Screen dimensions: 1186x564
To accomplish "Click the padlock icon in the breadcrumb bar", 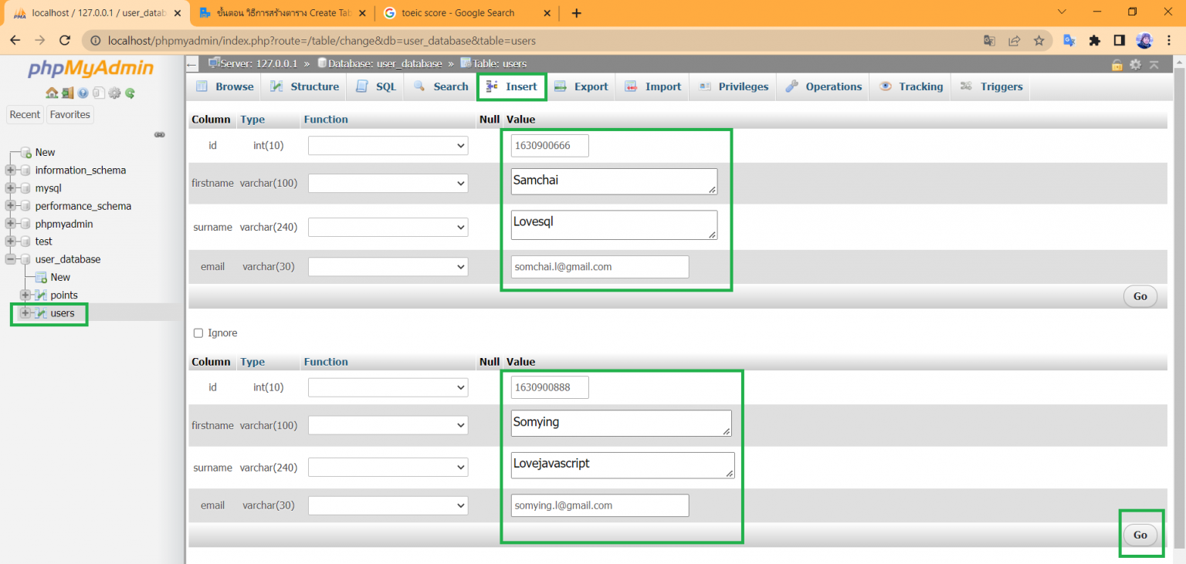I will (1117, 64).
